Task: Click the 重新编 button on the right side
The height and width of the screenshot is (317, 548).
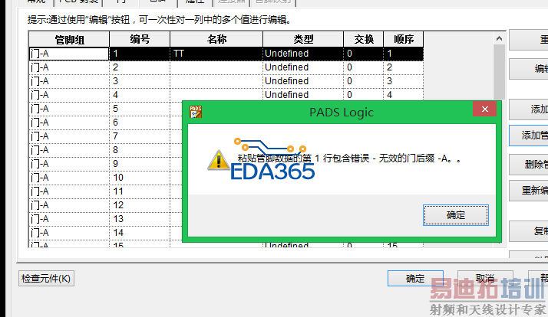Action: [529, 191]
